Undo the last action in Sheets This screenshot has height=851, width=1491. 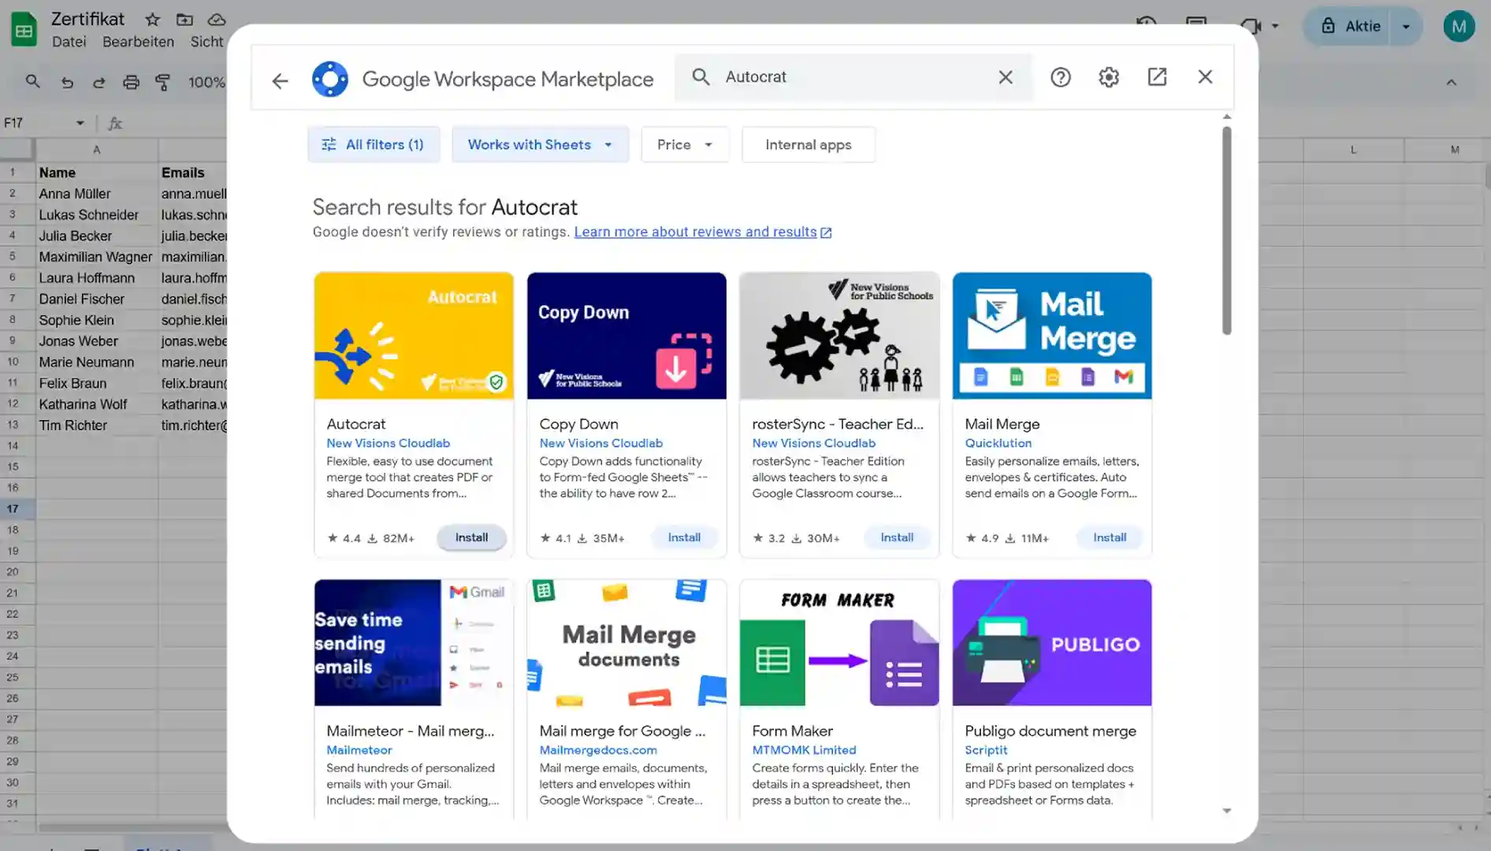click(x=67, y=82)
